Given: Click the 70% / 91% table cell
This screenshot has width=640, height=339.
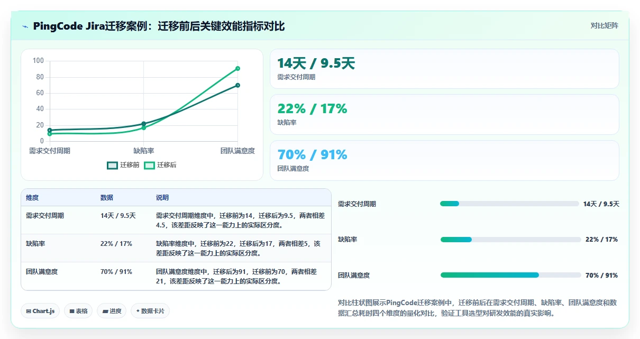Looking at the screenshot, I should coord(116,272).
